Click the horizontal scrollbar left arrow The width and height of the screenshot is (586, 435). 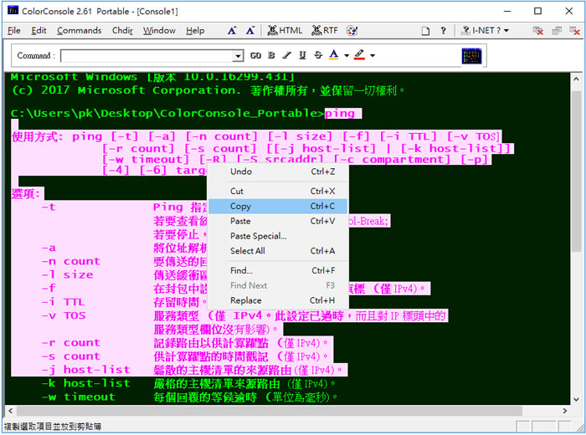point(10,411)
